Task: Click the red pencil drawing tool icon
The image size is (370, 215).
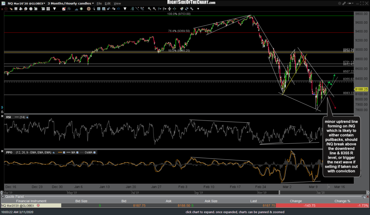Action: pos(64,9)
